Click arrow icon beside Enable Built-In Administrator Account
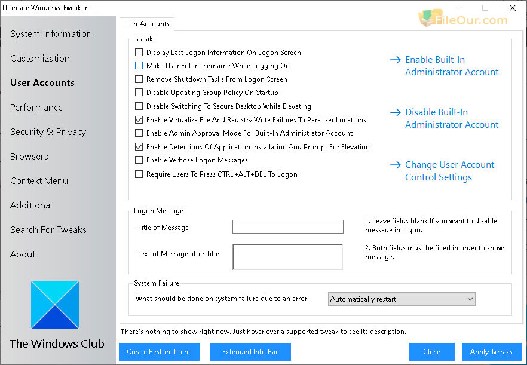Viewport: 527px width, 365px height. click(396, 60)
